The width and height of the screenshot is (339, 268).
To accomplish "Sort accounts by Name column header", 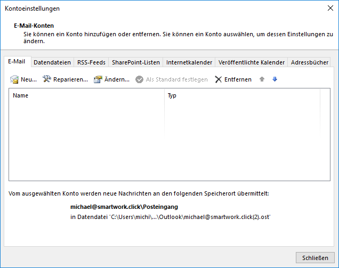I will 85,96.
